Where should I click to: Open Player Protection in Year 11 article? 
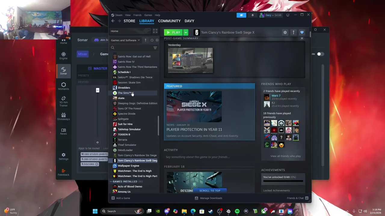pos(194,130)
